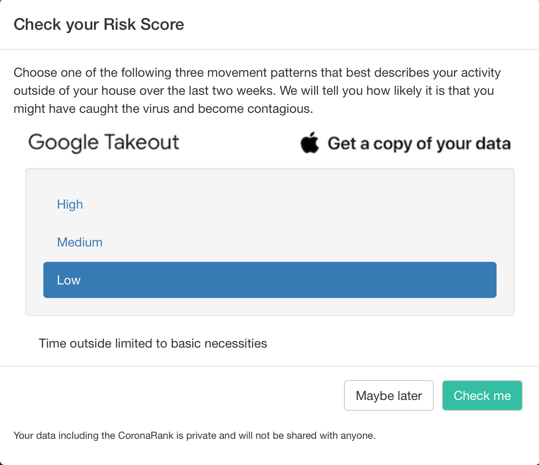Choose the Medium movement pattern

click(x=80, y=242)
